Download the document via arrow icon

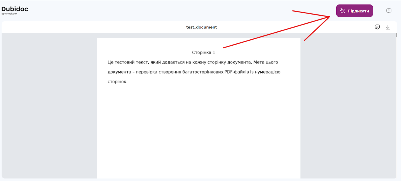pos(388,27)
